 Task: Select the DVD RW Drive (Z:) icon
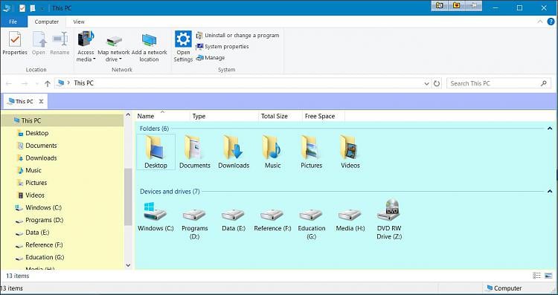(389, 219)
